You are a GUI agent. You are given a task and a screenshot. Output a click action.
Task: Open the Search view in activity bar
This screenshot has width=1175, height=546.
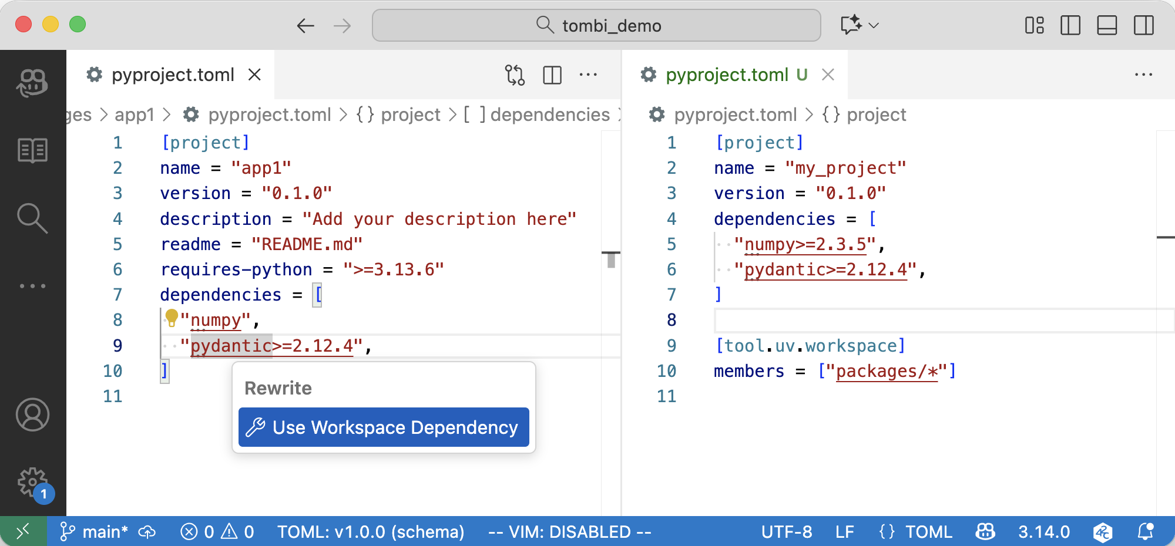click(32, 218)
